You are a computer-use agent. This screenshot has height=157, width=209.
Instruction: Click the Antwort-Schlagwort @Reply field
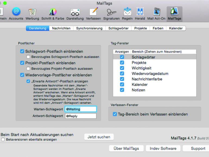[x=81, y=116]
